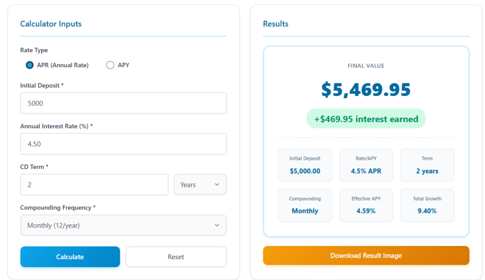This screenshot has height=280, width=485.
Task: Click the Rate/APY 4.5% APR card
Action: click(366, 165)
